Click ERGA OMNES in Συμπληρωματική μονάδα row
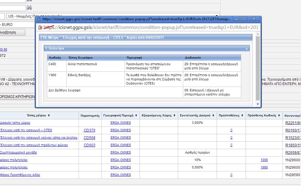301x186 pixels. 120,153
